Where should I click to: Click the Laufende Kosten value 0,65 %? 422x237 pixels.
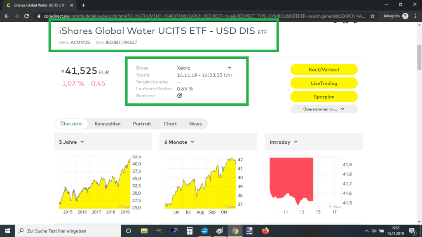[x=185, y=89]
